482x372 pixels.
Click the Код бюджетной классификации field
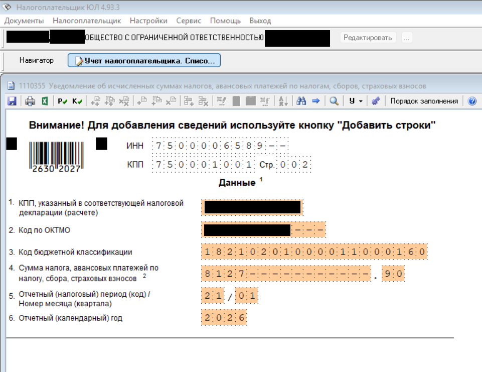click(x=314, y=252)
